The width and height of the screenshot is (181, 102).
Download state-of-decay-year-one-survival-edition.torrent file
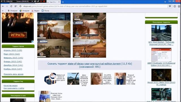[x=94, y=64]
